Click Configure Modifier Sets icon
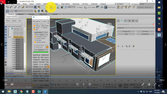The width and height of the screenshot is (167, 94). (x=134, y=46)
